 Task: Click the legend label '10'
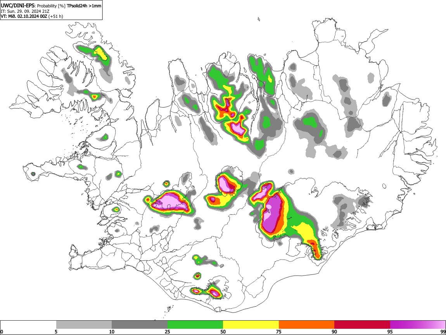(x=112, y=332)
